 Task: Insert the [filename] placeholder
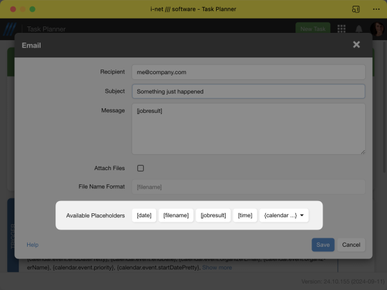(x=175, y=215)
